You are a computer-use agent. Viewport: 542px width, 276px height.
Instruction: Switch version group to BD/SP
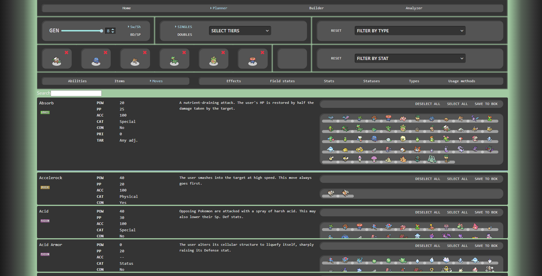click(135, 35)
